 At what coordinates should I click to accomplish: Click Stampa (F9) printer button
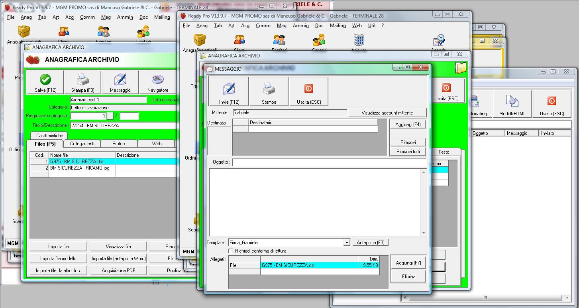(x=82, y=83)
